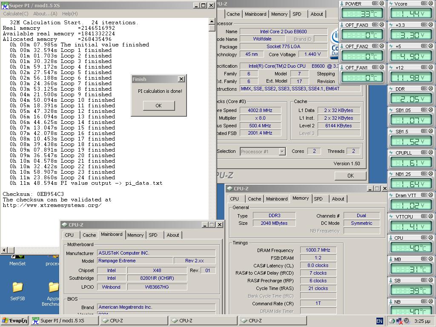Click the Command Rate (CR) value 1T

click(x=318, y=303)
